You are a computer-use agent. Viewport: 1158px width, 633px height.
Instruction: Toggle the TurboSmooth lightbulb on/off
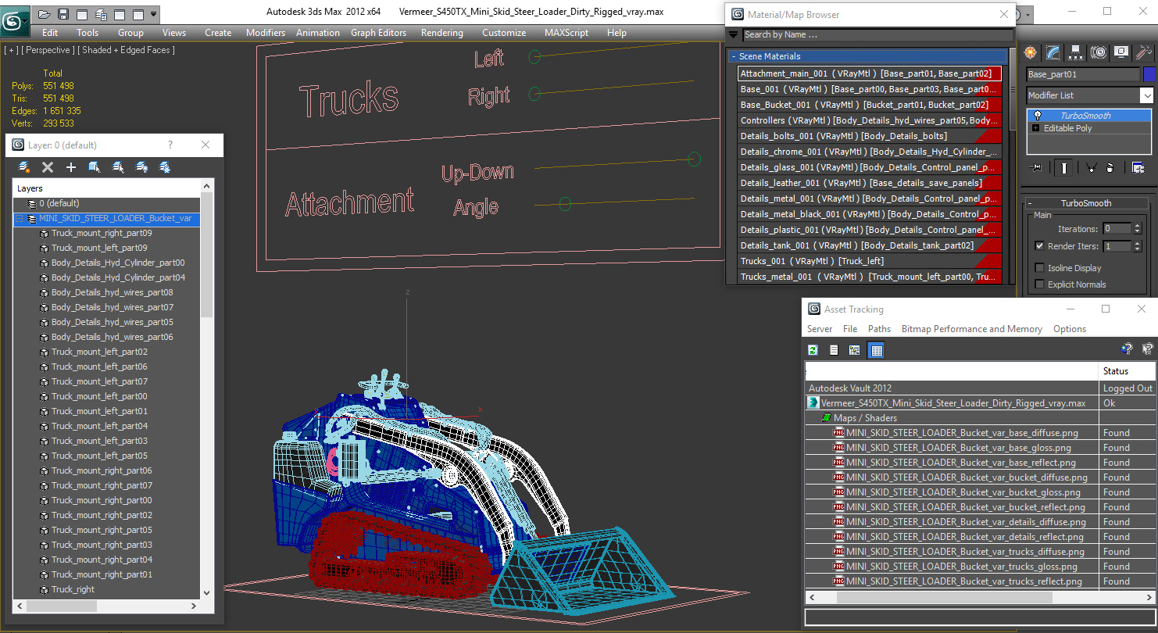pyautogui.click(x=1038, y=116)
